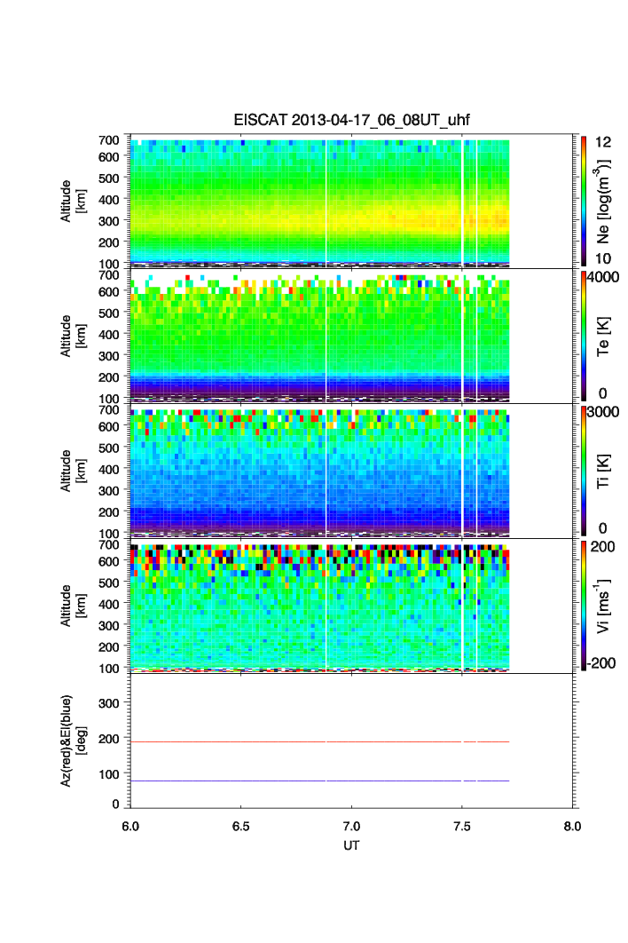This screenshot has height=943, width=628.
Task: Click the UT x-axis label
Action: pyautogui.click(x=351, y=845)
